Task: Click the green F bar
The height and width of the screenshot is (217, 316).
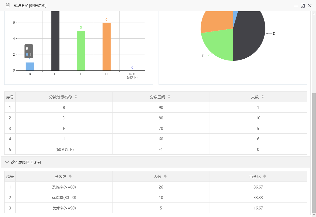Action: point(81,51)
